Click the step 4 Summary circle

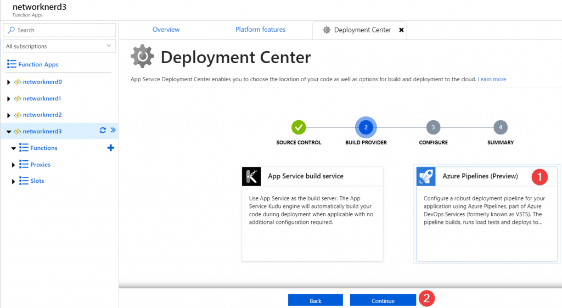pyautogui.click(x=501, y=127)
